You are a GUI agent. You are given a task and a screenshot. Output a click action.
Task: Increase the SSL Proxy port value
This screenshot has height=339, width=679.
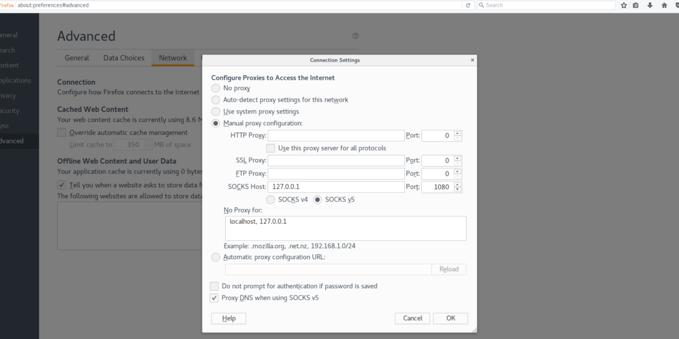pos(458,158)
